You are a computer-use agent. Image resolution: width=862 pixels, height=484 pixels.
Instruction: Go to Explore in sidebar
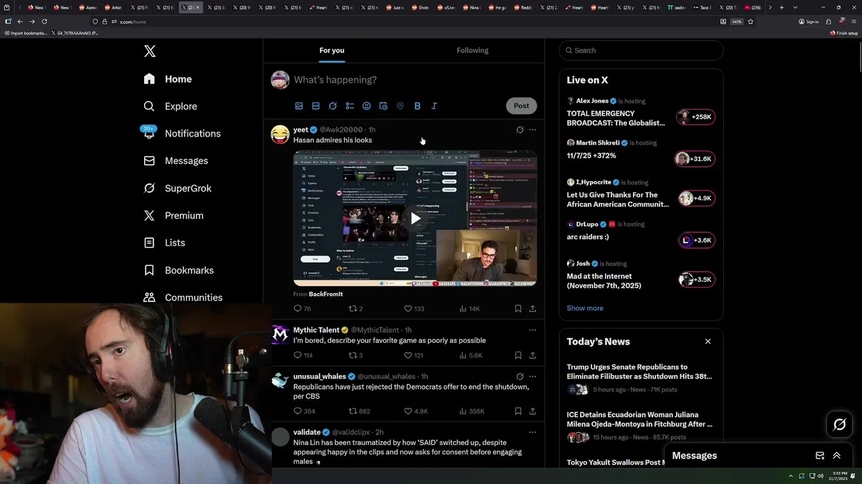tap(170, 106)
